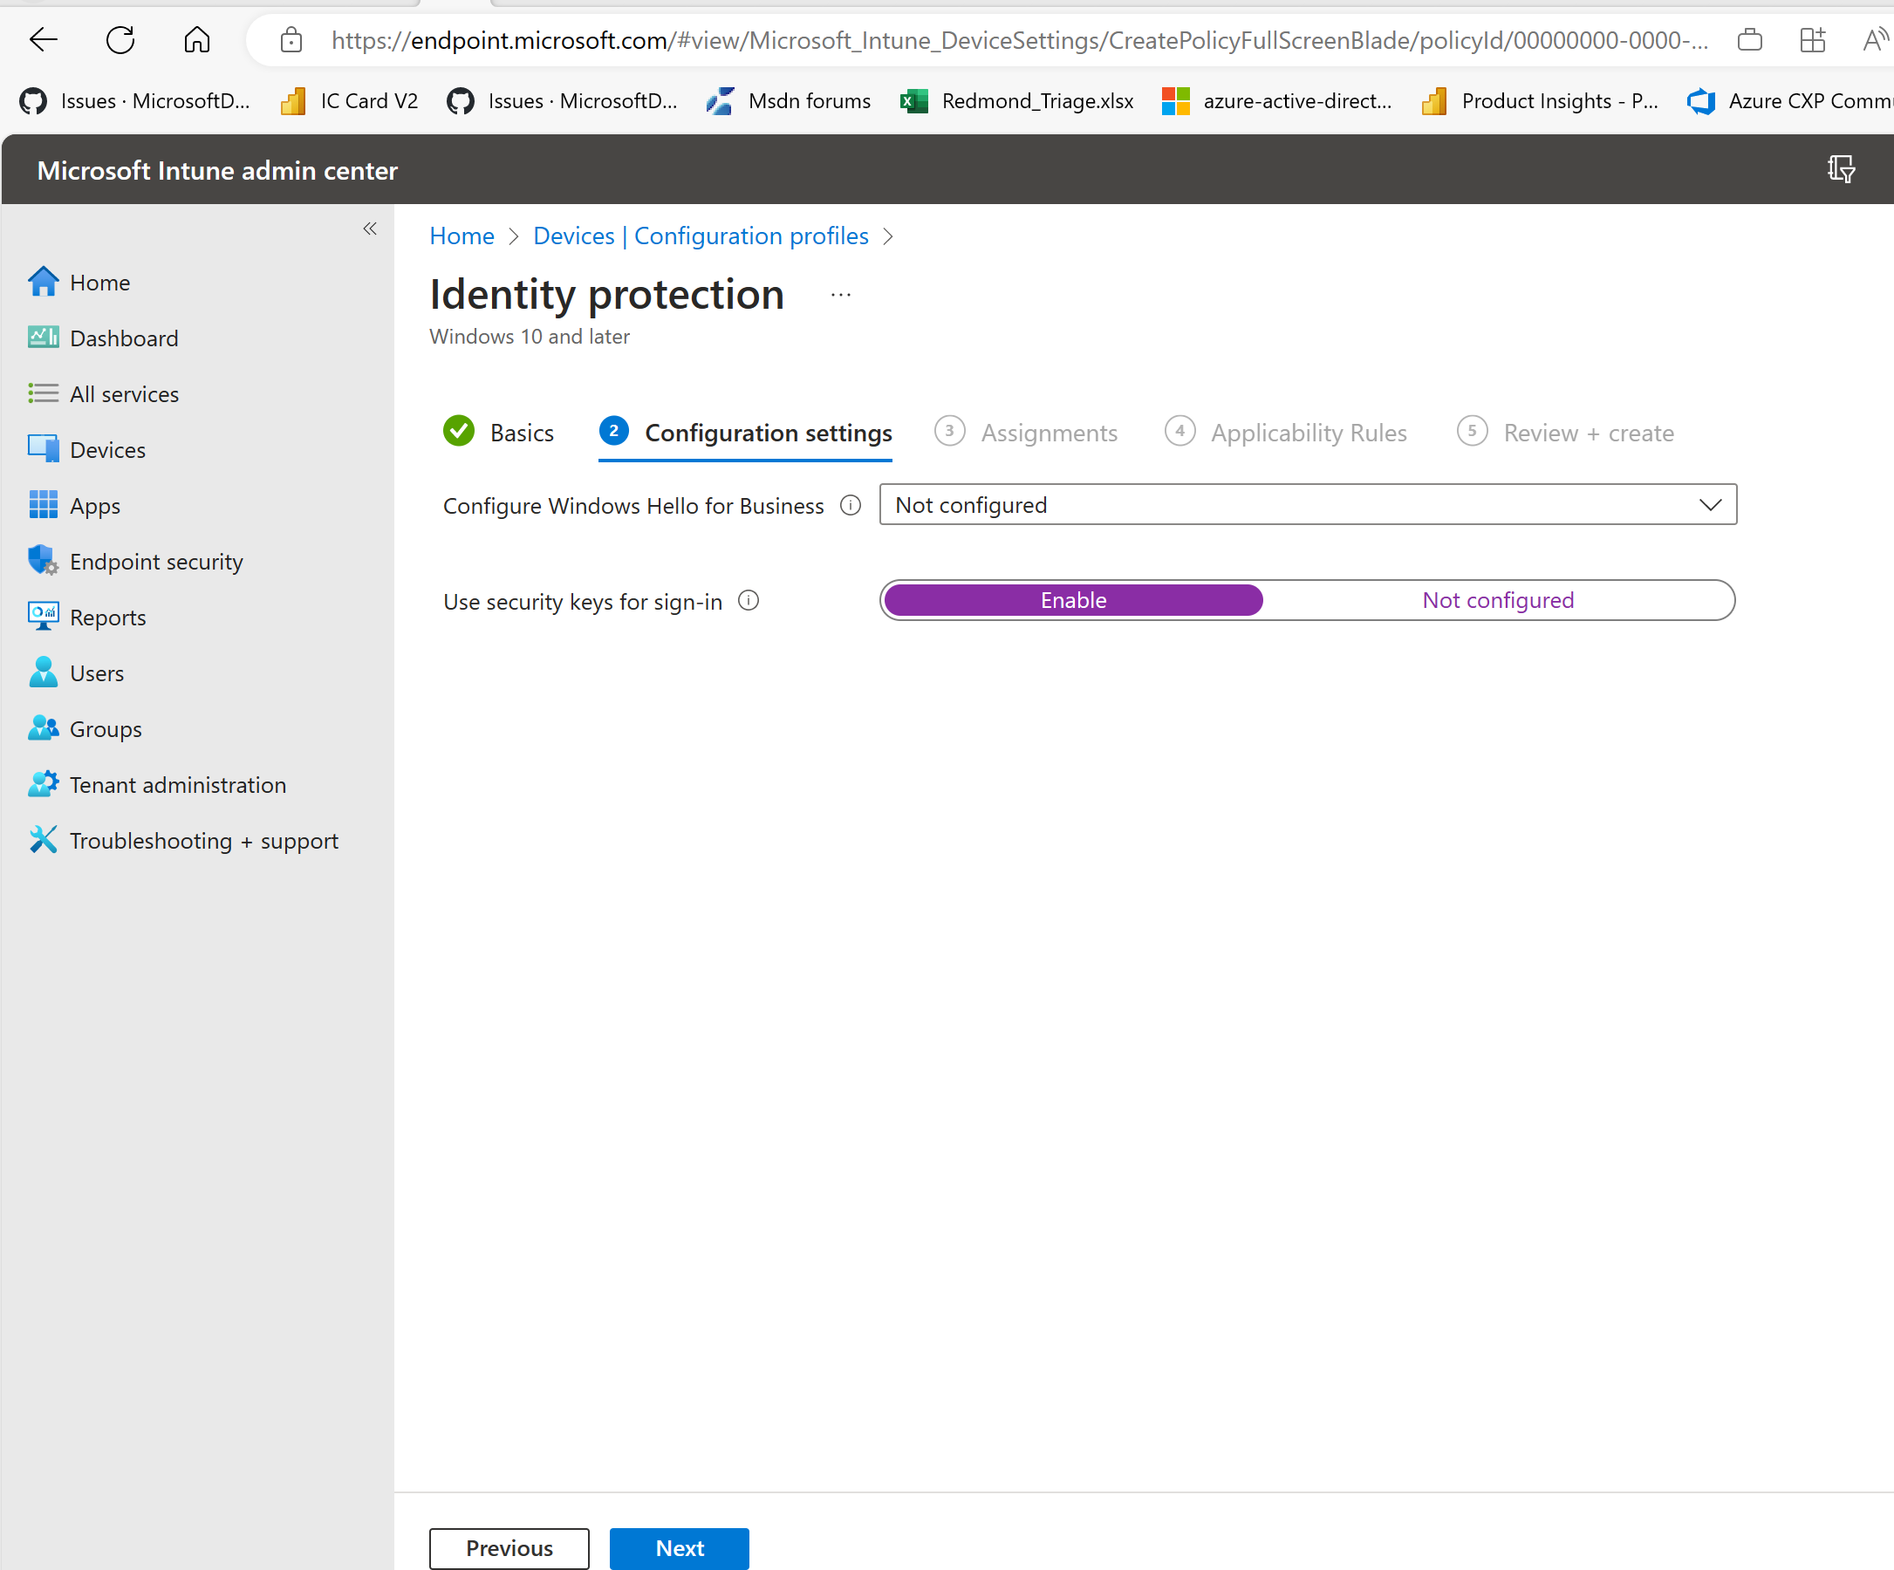The height and width of the screenshot is (1570, 1894).
Task: Activate the read aloud icon
Action: (x=1876, y=39)
